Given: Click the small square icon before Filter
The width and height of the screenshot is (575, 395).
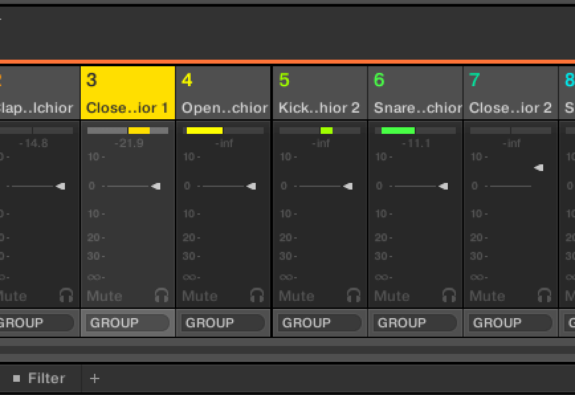Looking at the screenshot, I should click(17, 378).
